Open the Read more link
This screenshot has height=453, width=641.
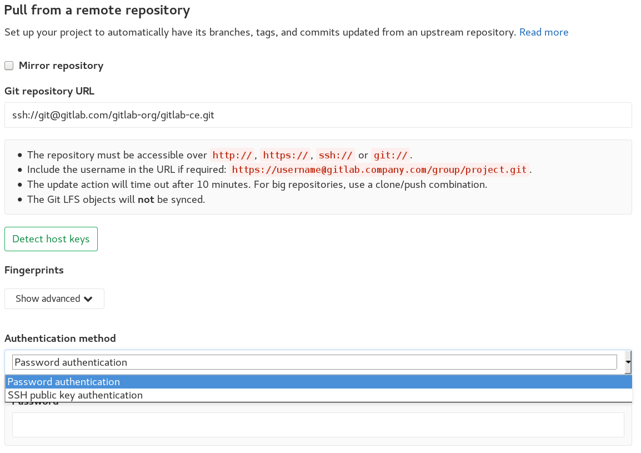pyautogui.click(x=543, y=32)
